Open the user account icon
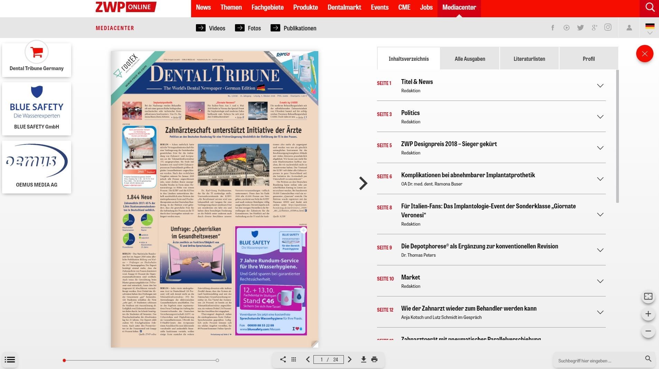This screenshot has height=369, width=659. tap(629, 28)
